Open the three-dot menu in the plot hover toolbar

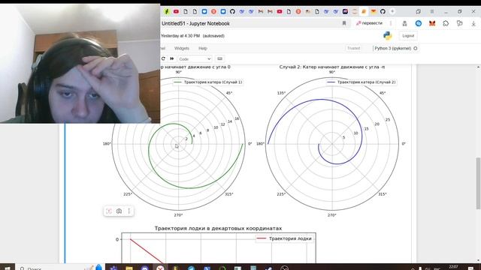pyautogui.click(x=129, y=211)
